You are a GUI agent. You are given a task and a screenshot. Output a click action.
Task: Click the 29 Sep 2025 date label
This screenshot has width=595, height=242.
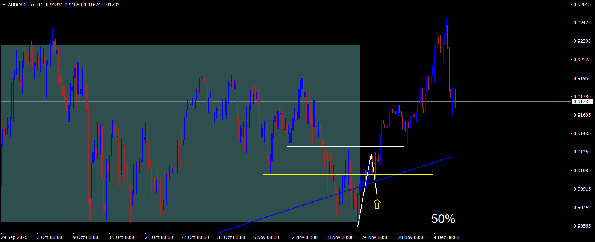pyautogui.click(x=14, y=237)
